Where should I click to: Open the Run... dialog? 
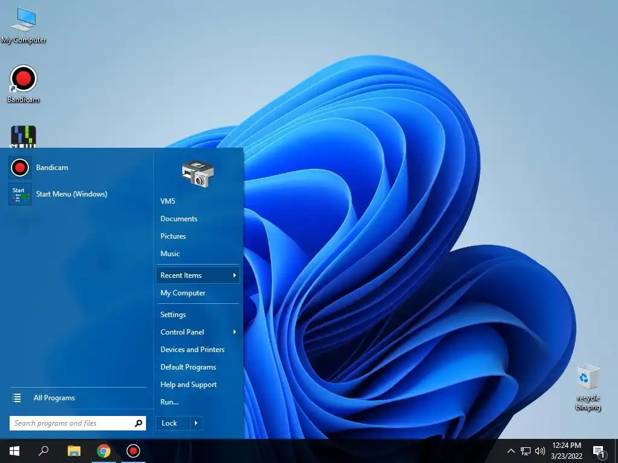pyautogui.click(x=197, y=402)
